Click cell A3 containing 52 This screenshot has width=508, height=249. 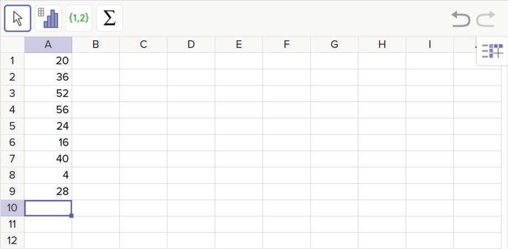[x=48, y=93]
